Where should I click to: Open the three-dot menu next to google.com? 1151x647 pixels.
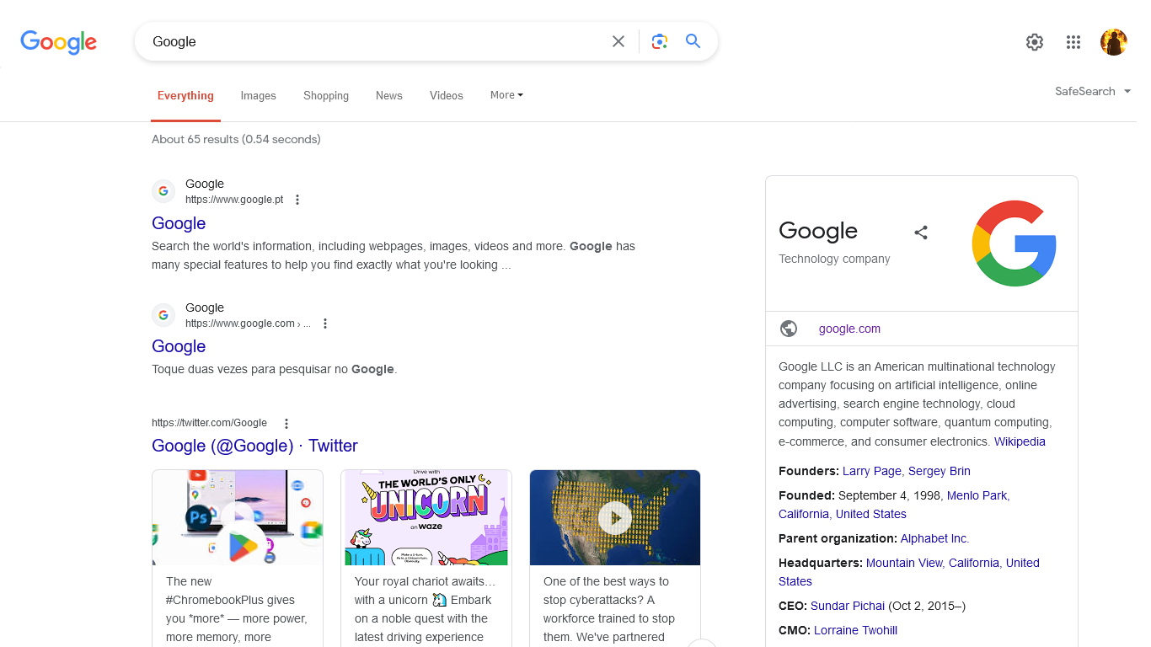pos(325,323)
